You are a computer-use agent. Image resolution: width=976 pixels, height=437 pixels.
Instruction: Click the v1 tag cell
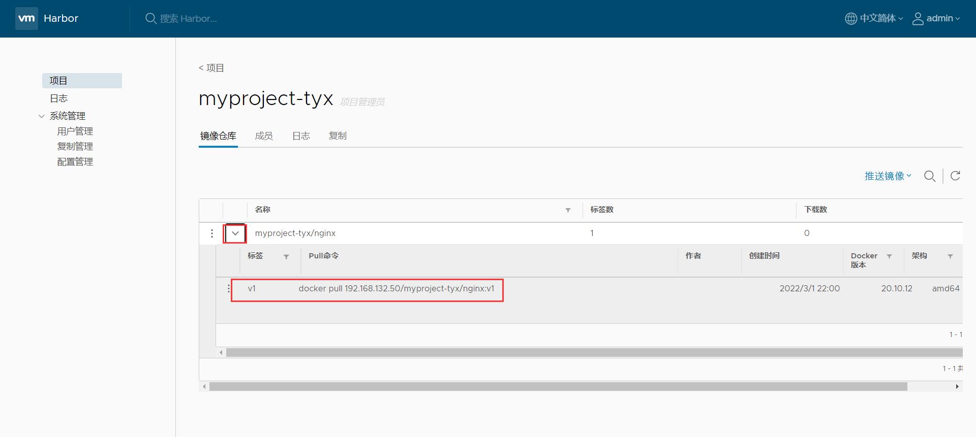(252, 289)
